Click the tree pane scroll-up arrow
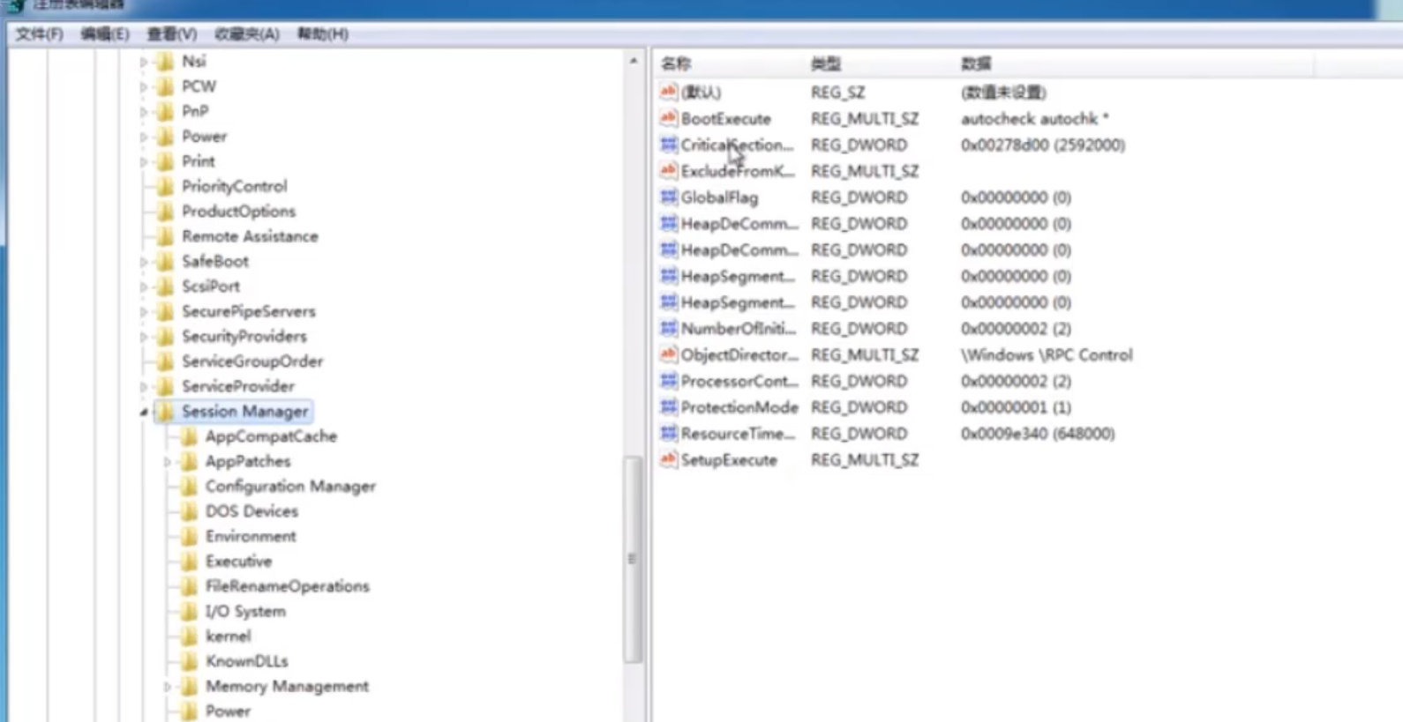 point(633,61)
